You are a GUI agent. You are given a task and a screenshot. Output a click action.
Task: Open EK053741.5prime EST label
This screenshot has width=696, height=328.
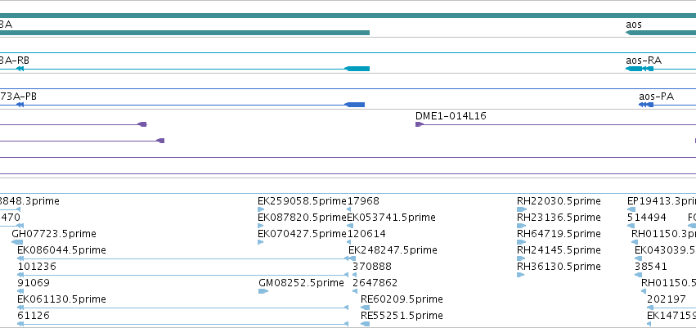(x=392, y=218)
